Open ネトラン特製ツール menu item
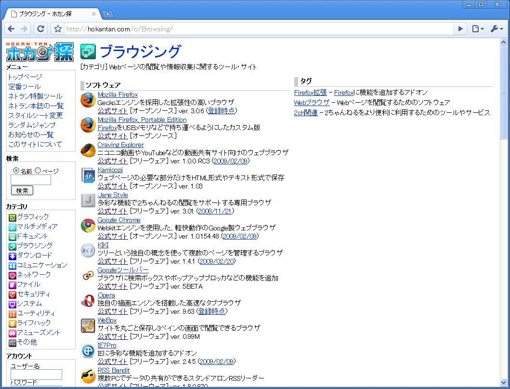The height and width of the screenshot is (389, 510). tap(35, 96)
